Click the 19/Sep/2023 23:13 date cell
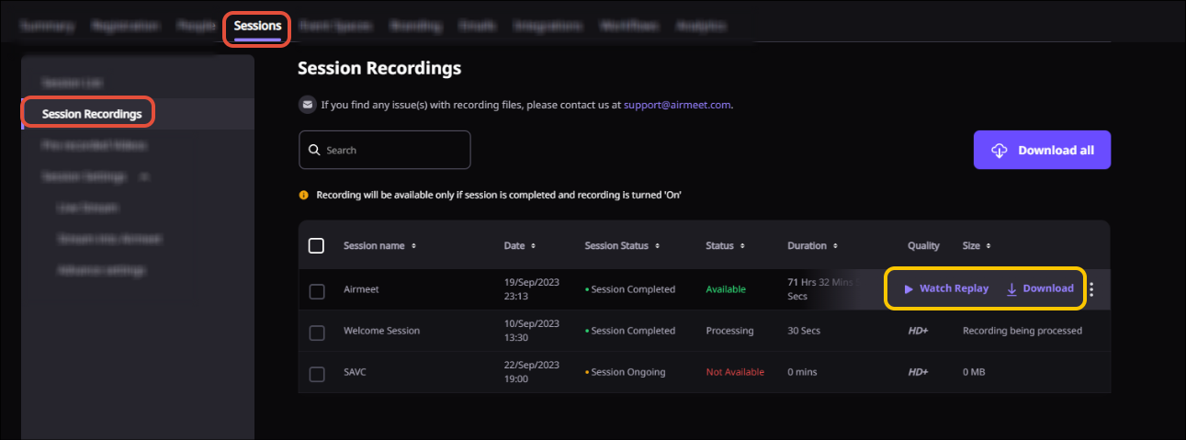 532,289
